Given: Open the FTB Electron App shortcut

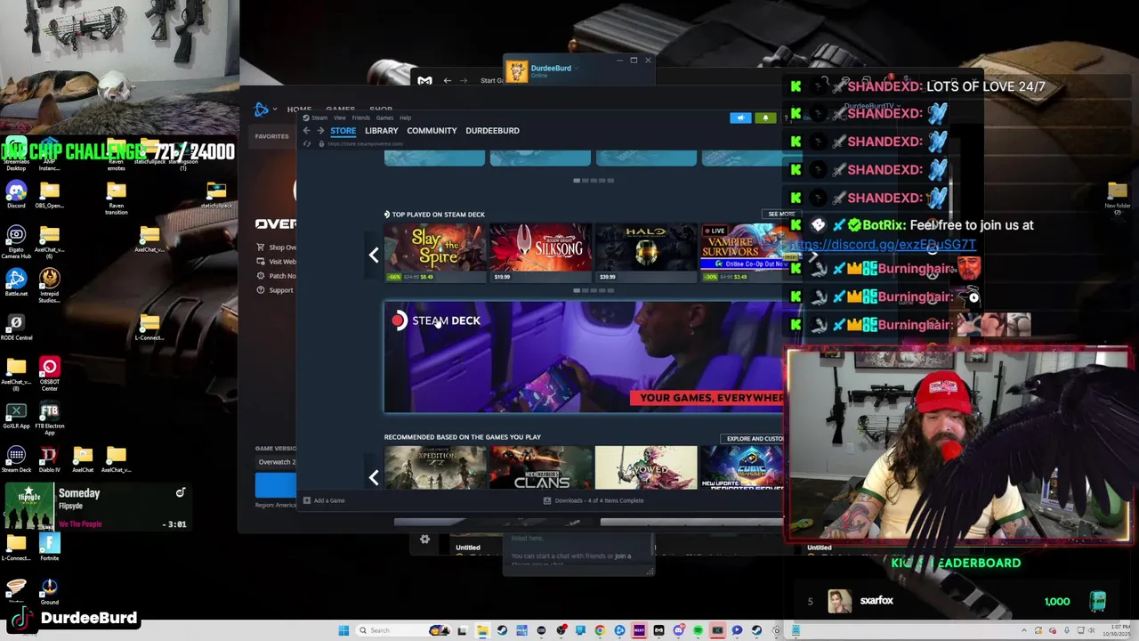Looking at the screenshot, I should click(x=50, y=419).
